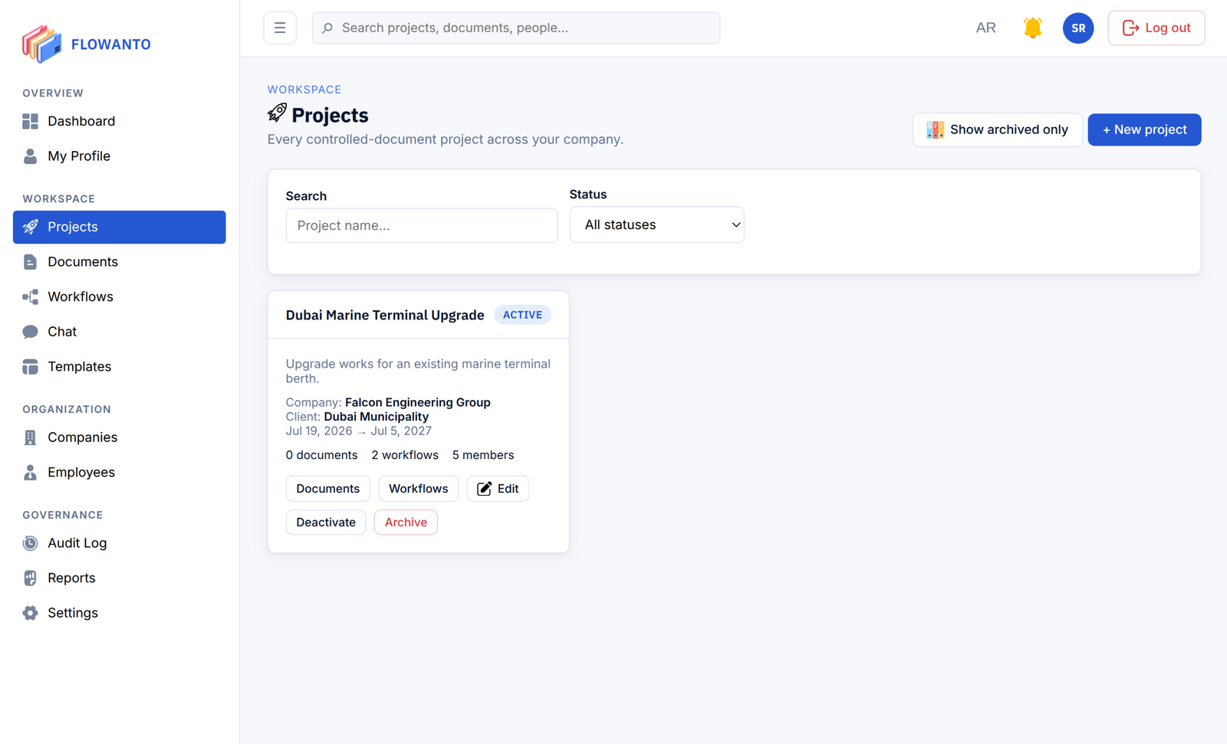Click the Audit Log clock icon
The image size is (1227, 744).
pos(30,543)
